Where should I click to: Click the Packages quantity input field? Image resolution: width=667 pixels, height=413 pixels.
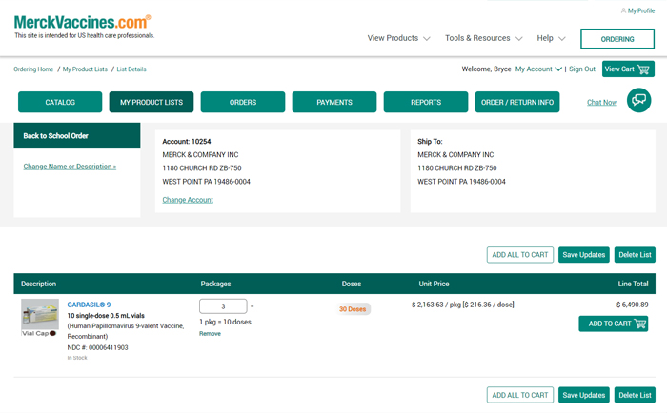point(223,306)
